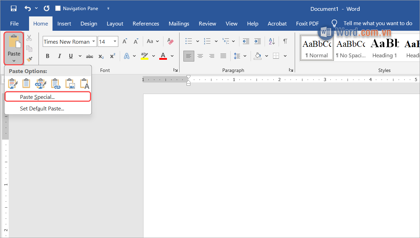This screenshot has width=420, height=238.
Task: Click the Shading paint bucket icon
Action: point(258,56)
